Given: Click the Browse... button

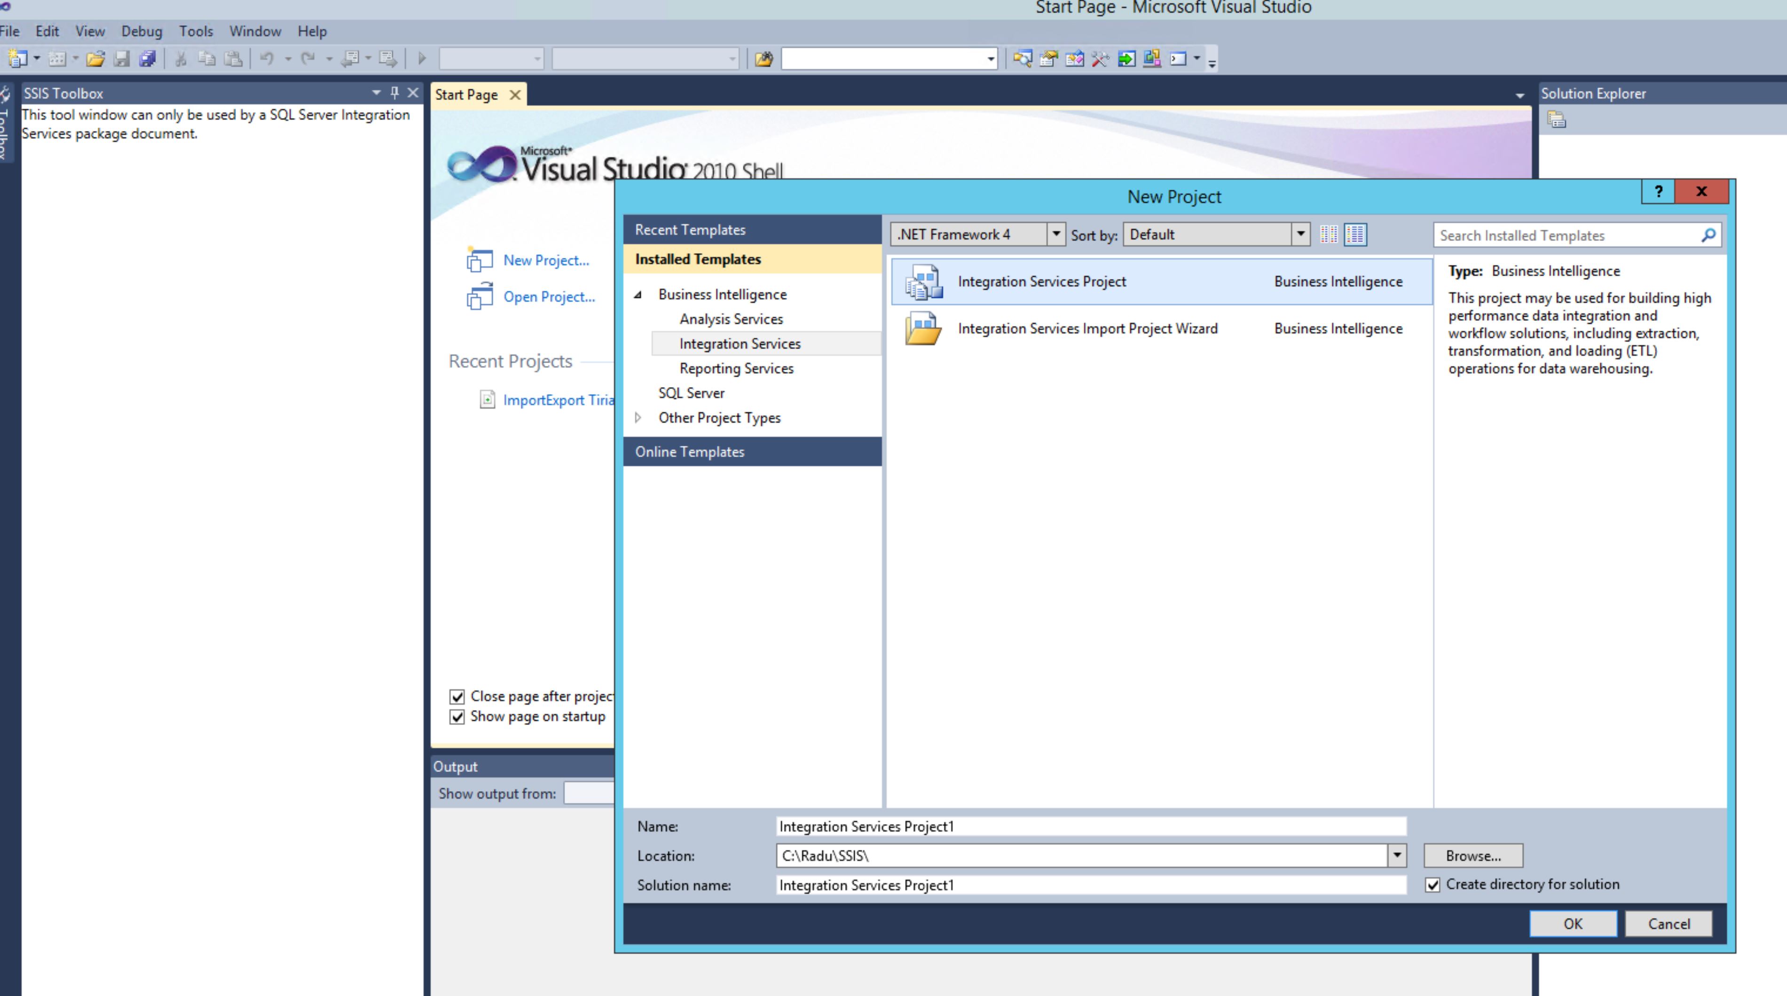Looking at the screenshot, I should point(1473,856).
